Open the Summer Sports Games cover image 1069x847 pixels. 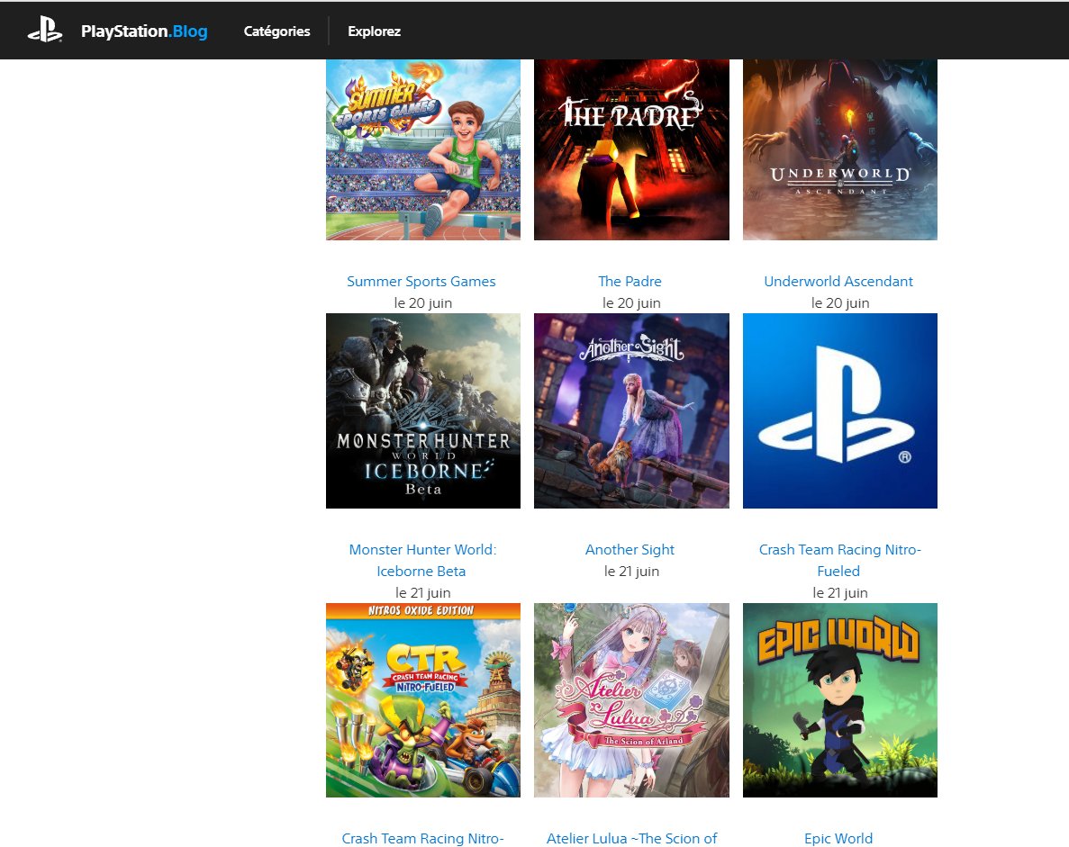(x=423, y=149)
